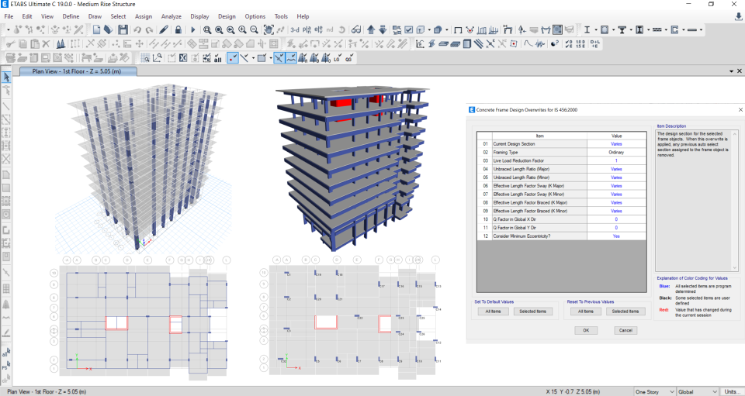Click the Framing Type value cell Ordinary
The height and width of the screenshot is (396, 745).
tap(616, 153)
